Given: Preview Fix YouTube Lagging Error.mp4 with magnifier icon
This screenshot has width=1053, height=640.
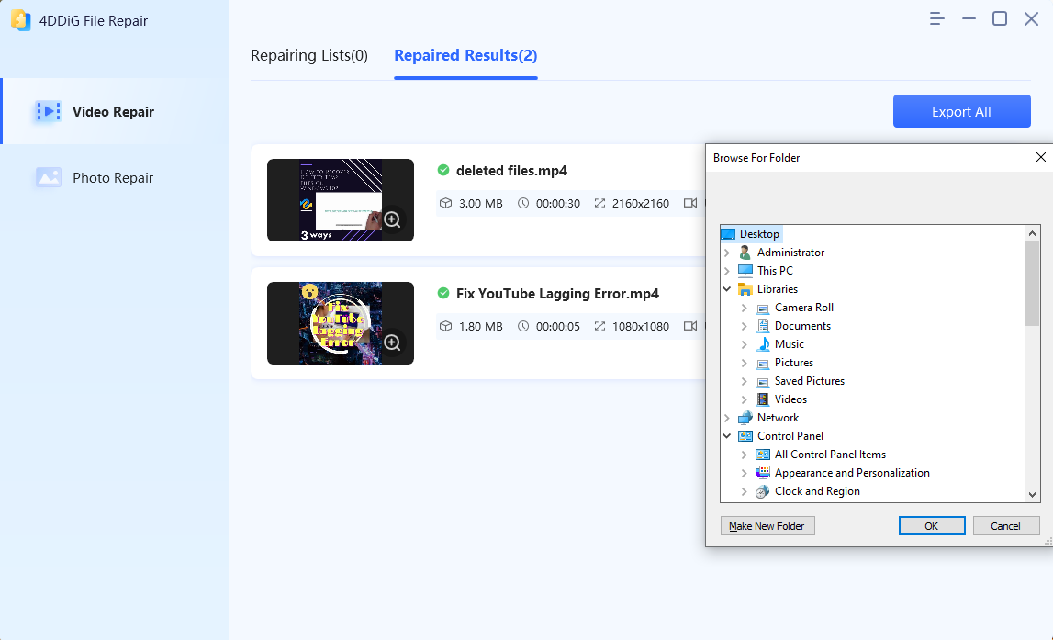Looking at the screenshot, I should (x=392, y=342).
